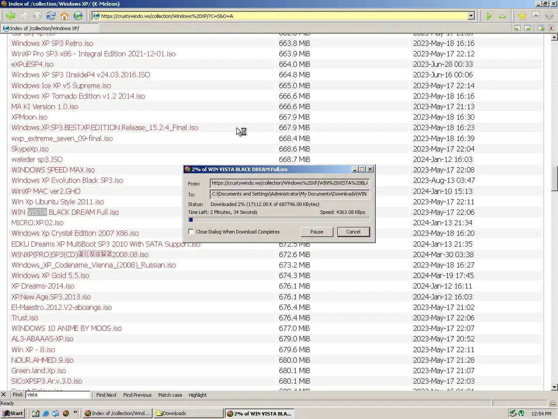The height and width of the screenshot is (419, 558).
Task: Click the Forward arrow in the toolbar
Action: 24,16
